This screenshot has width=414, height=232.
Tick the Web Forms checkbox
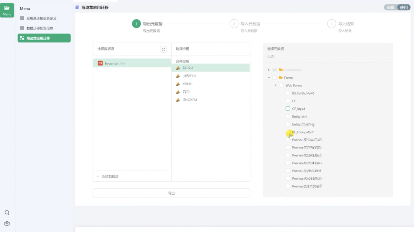coord(281,85)
